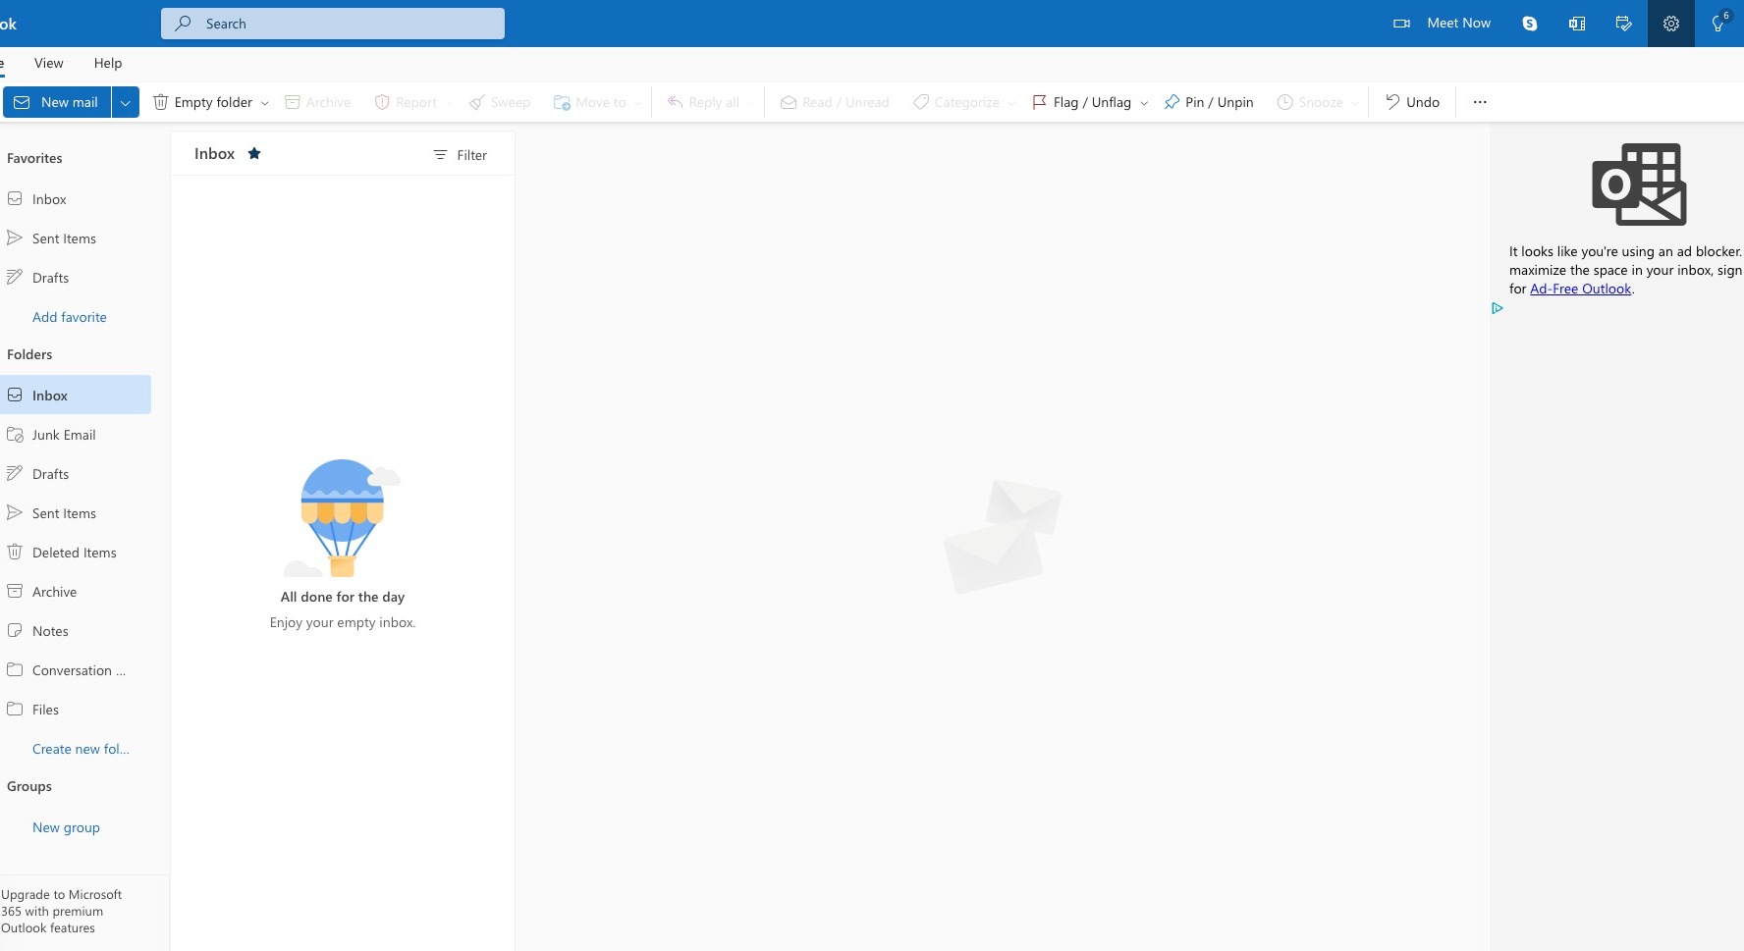Switch to the View tab
Screen dimensions: 1744x951
[x=49, y=63]
